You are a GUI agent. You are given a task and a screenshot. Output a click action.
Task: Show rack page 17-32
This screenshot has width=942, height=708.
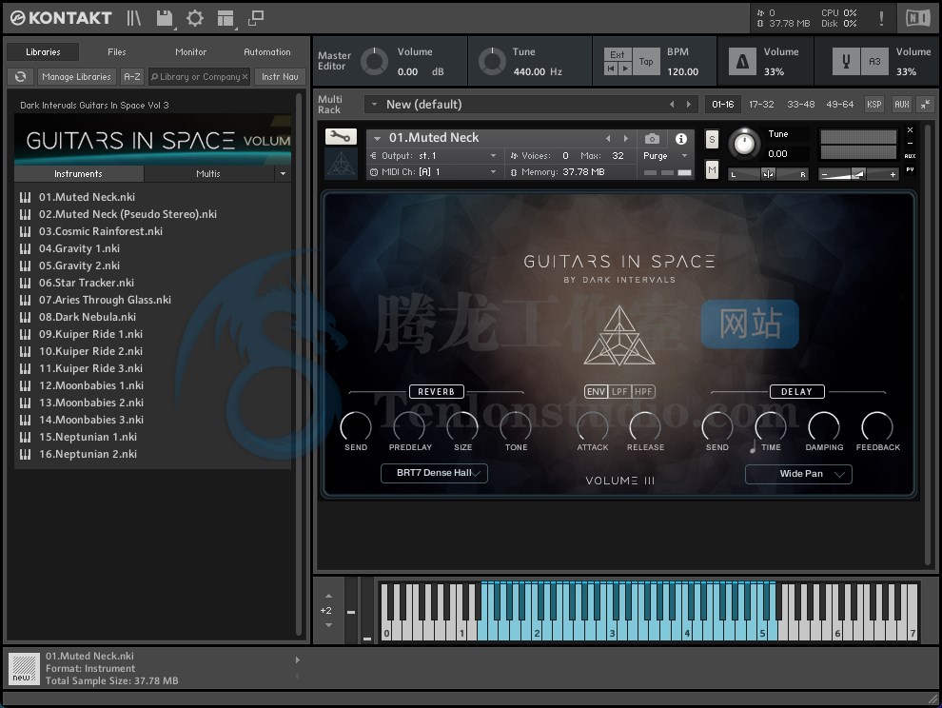click(761, 104)
